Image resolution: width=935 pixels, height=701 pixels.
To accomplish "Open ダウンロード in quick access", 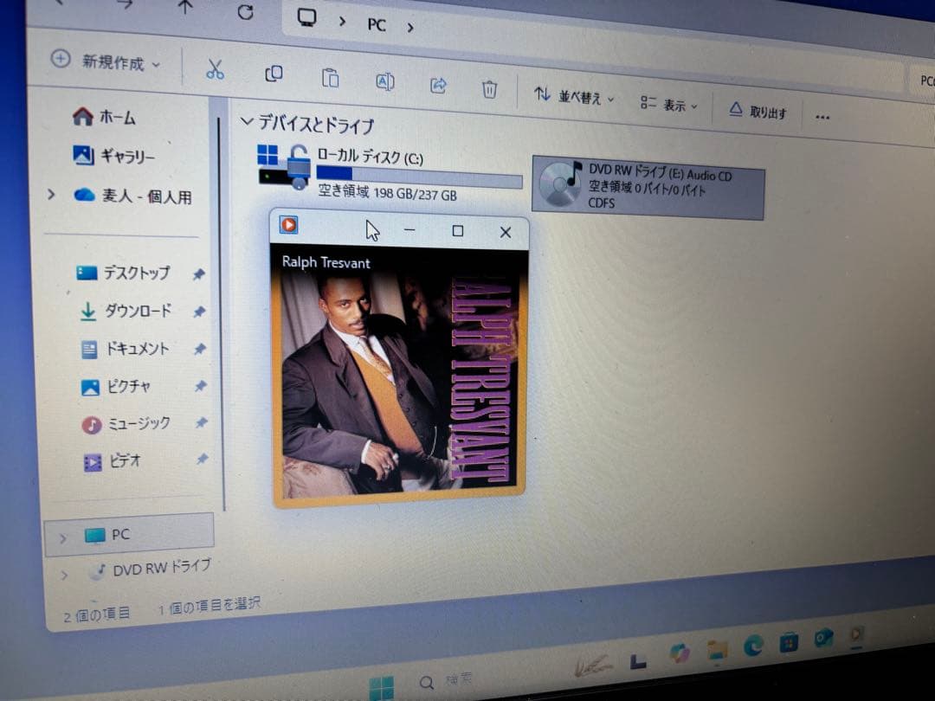I will point(126,311).
